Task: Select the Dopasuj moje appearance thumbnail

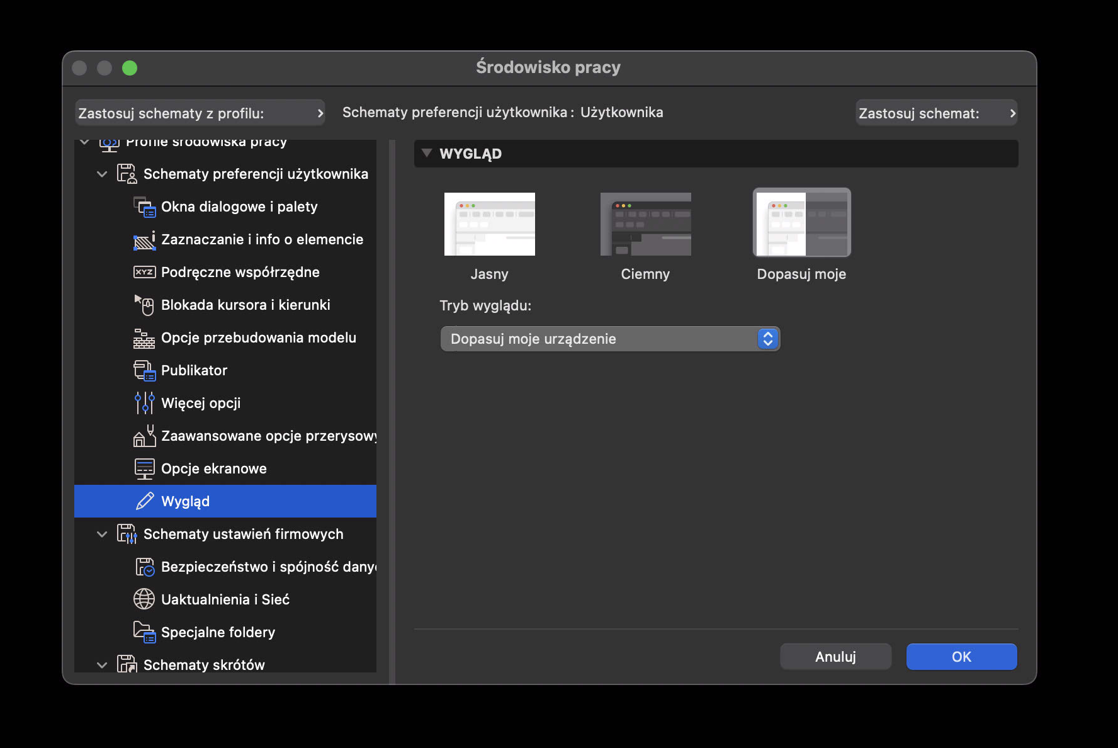Action: pos(802,223)
